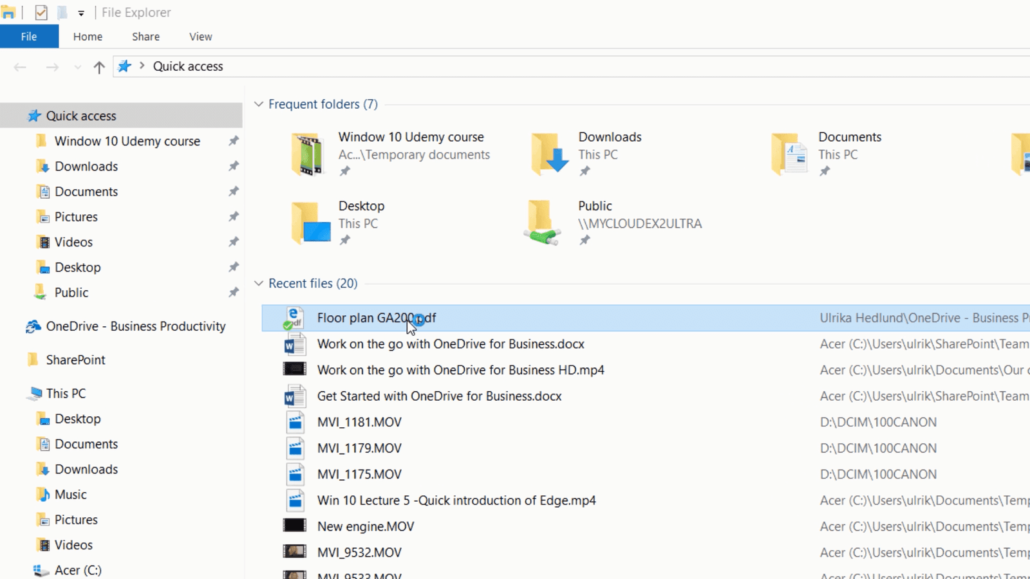The height and width of the screenshot is (579, 1030).
Task: Toggle the pin next to Downloads in sidebar
Action: point(234,166)
